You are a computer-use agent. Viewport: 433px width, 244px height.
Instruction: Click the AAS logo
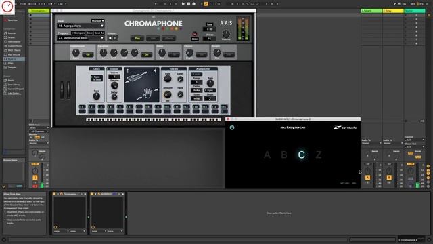(226, 23)
